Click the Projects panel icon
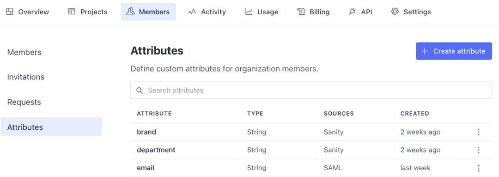The width and height of the screenshot is (499, 177). (72, 12)
